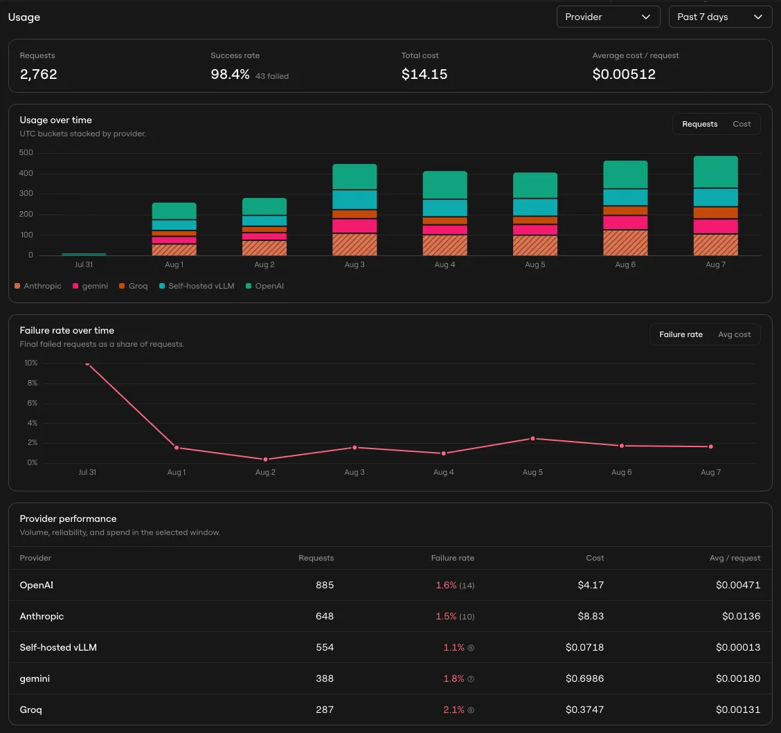Select the Groq provider row name
Image resolution: width=781 pixels, height=733 pixels.
30,710
